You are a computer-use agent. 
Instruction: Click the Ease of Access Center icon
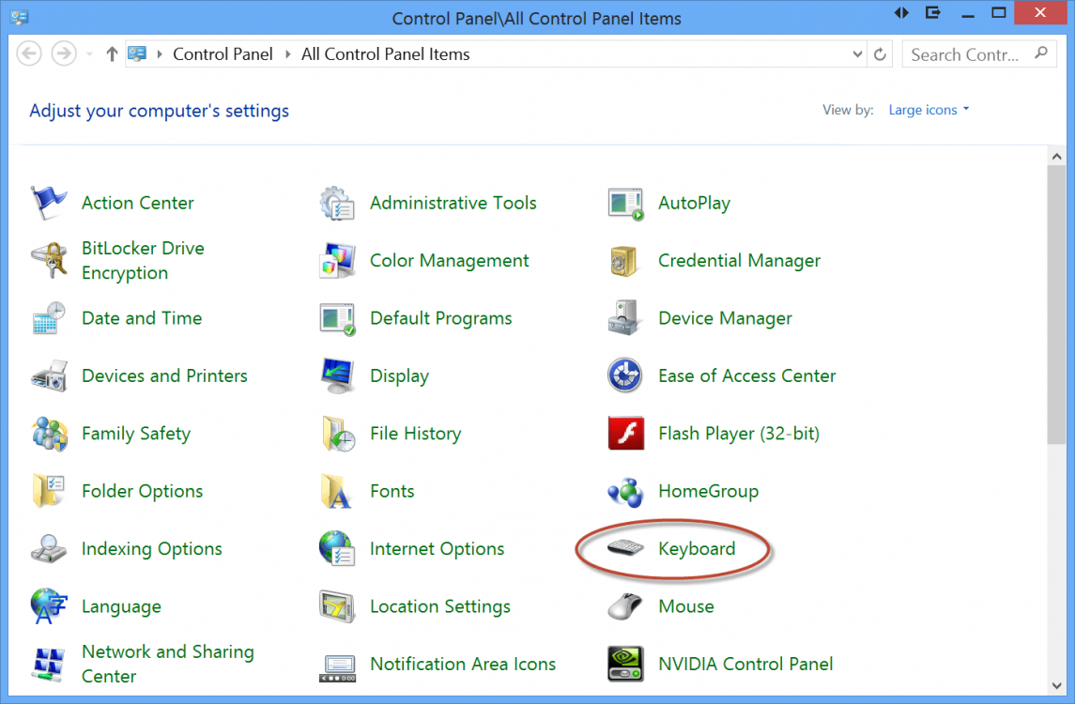click(625, 375)
